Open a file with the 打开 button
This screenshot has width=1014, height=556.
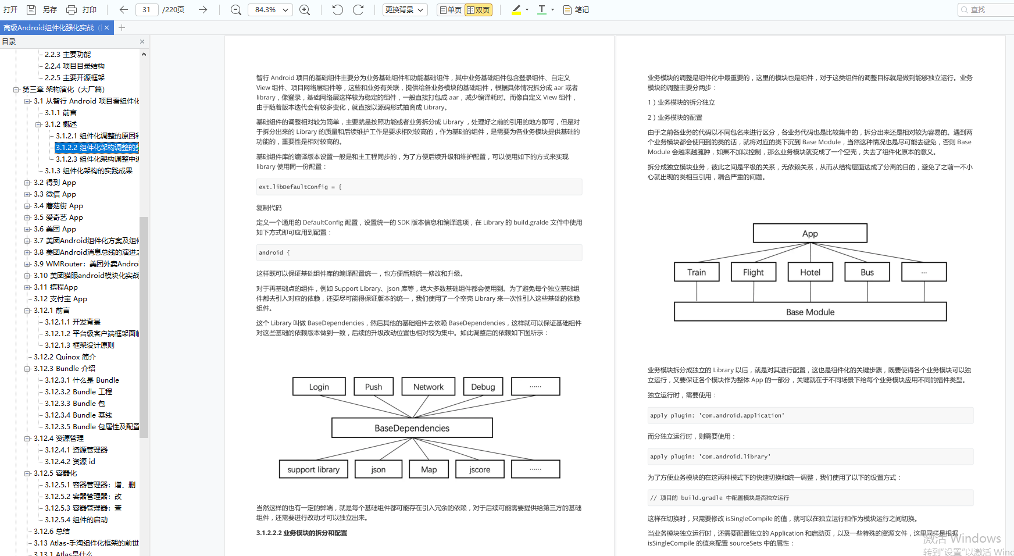point(10,10)
